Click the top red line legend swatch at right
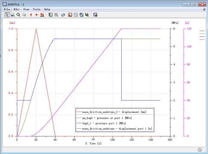 (x=202, y=31)
